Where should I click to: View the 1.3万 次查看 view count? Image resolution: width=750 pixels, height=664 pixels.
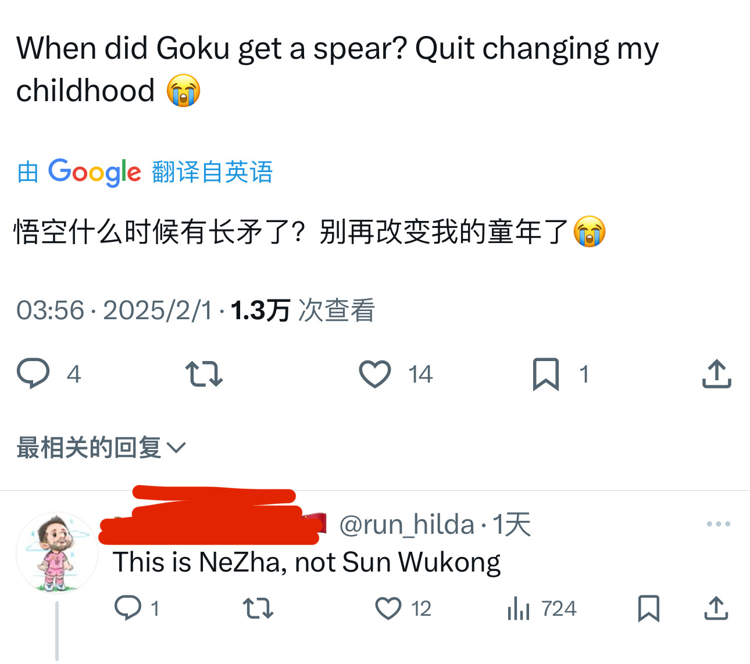click(303, 310)
